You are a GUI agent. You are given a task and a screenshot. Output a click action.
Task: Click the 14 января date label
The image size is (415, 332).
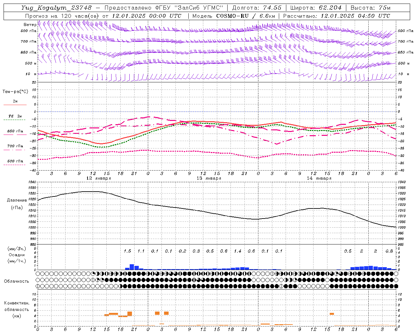tap(319, 178)
